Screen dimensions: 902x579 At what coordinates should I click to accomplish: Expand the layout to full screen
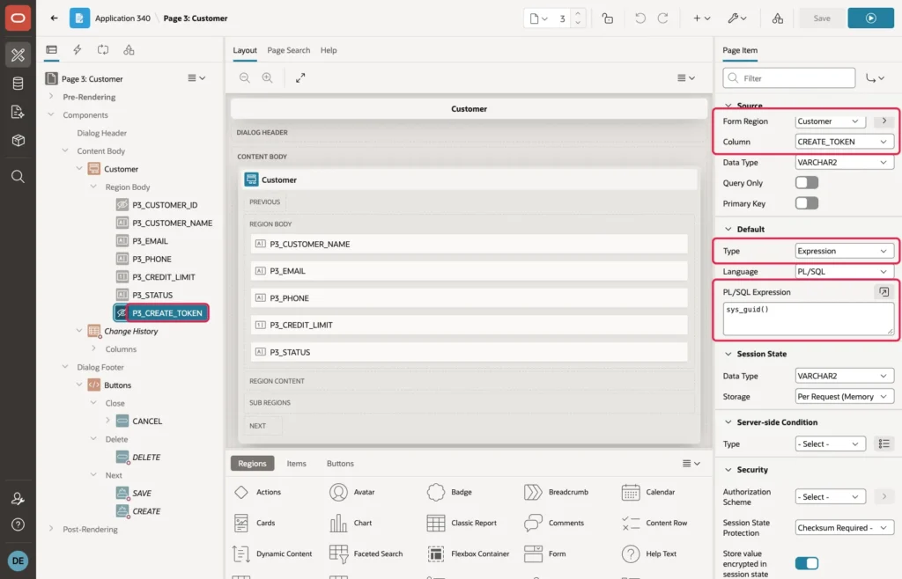pyautogui.click(x=300, y=77)
